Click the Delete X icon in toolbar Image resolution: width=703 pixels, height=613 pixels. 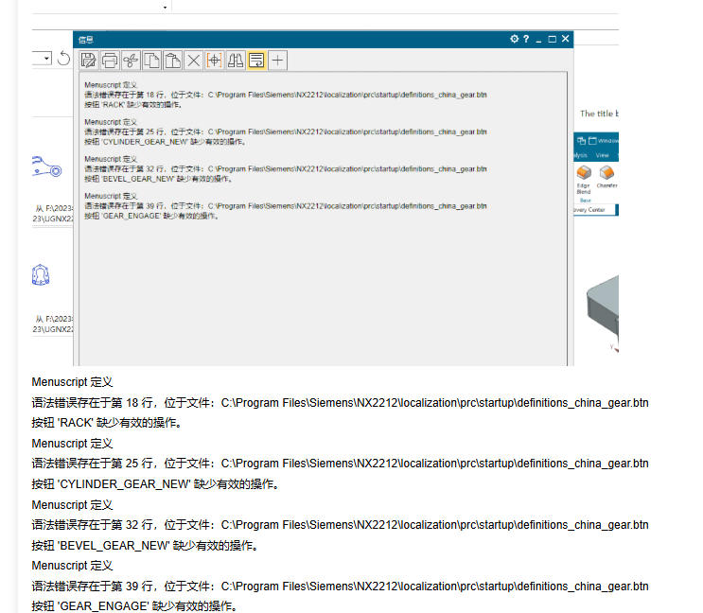193,60
